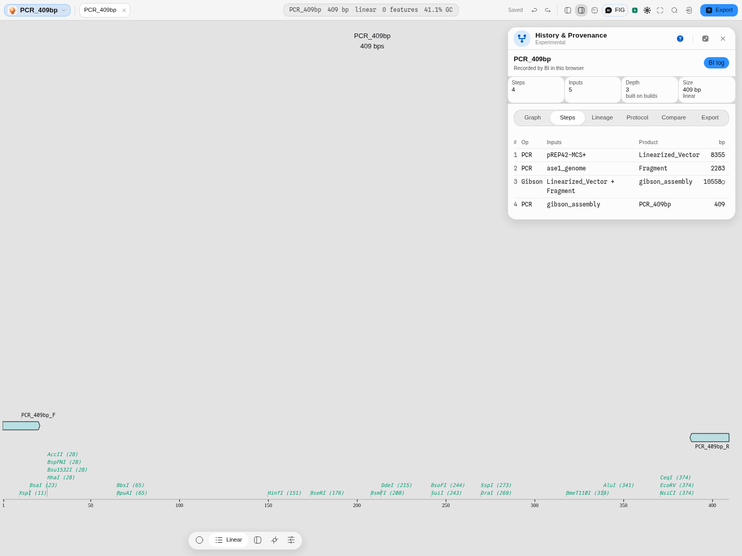
Task: Open the Export tab in History panel
Action: click(710, 118)
